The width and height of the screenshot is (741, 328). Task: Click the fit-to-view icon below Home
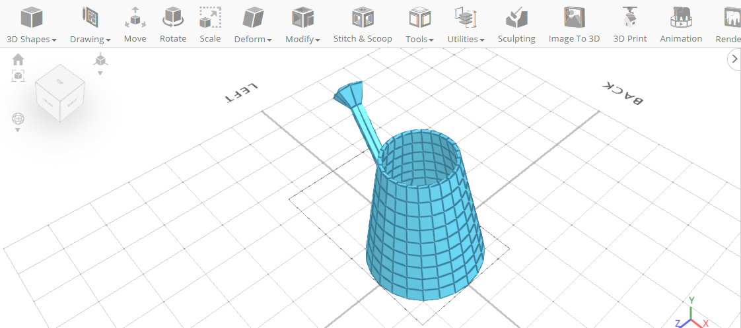(x=18, y=75)
